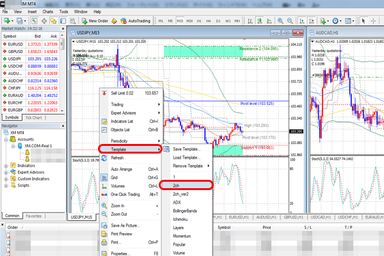384x256 pixels.
Task: Select the BollingerBands template
Action: [x=185, y=211]
